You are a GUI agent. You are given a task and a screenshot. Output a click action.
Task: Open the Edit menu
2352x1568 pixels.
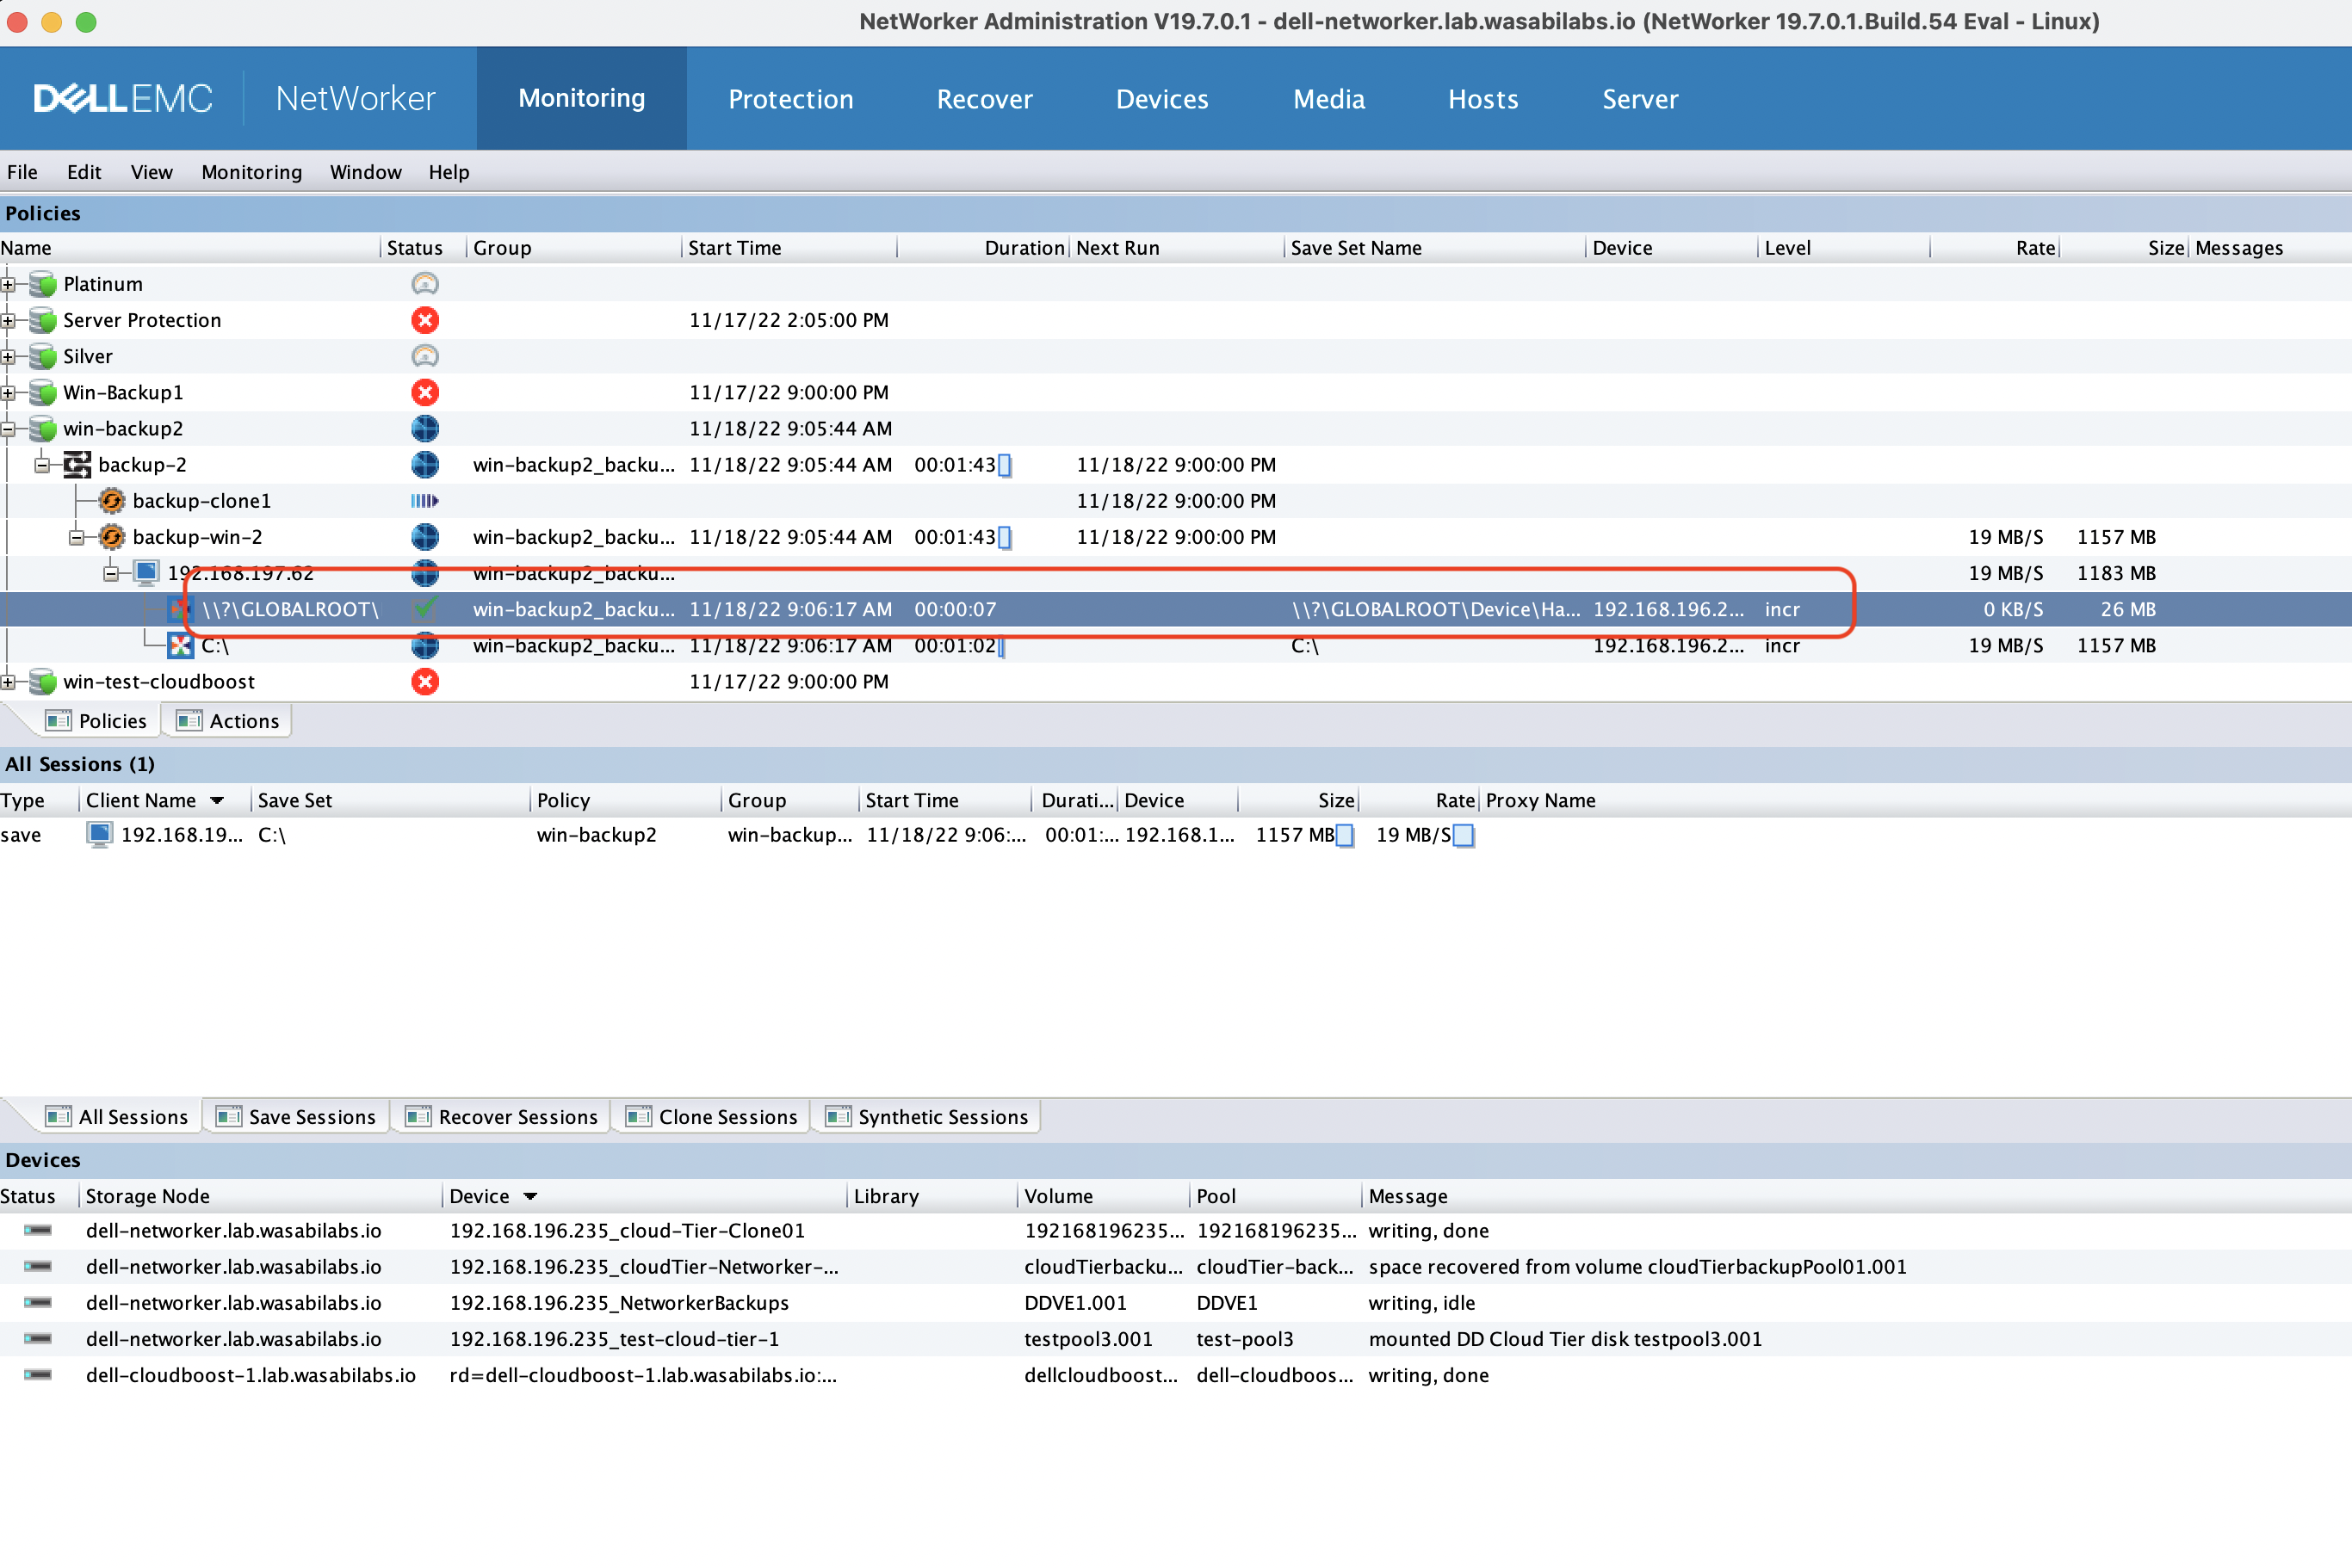click(84, 172)
